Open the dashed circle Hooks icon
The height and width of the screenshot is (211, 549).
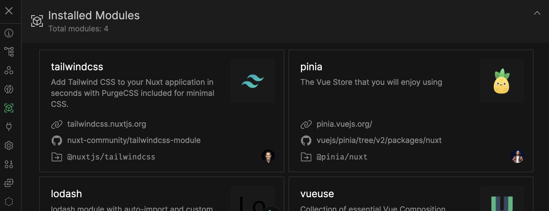click(9, 202)
